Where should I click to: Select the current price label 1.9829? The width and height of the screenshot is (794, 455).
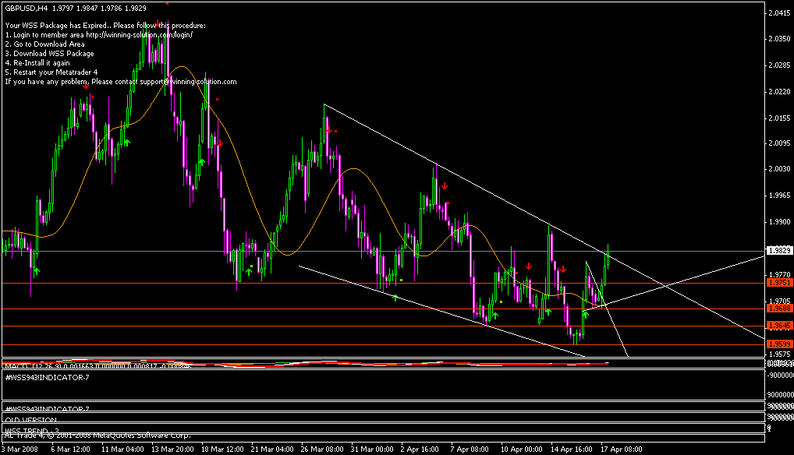(x=779, y=251)
